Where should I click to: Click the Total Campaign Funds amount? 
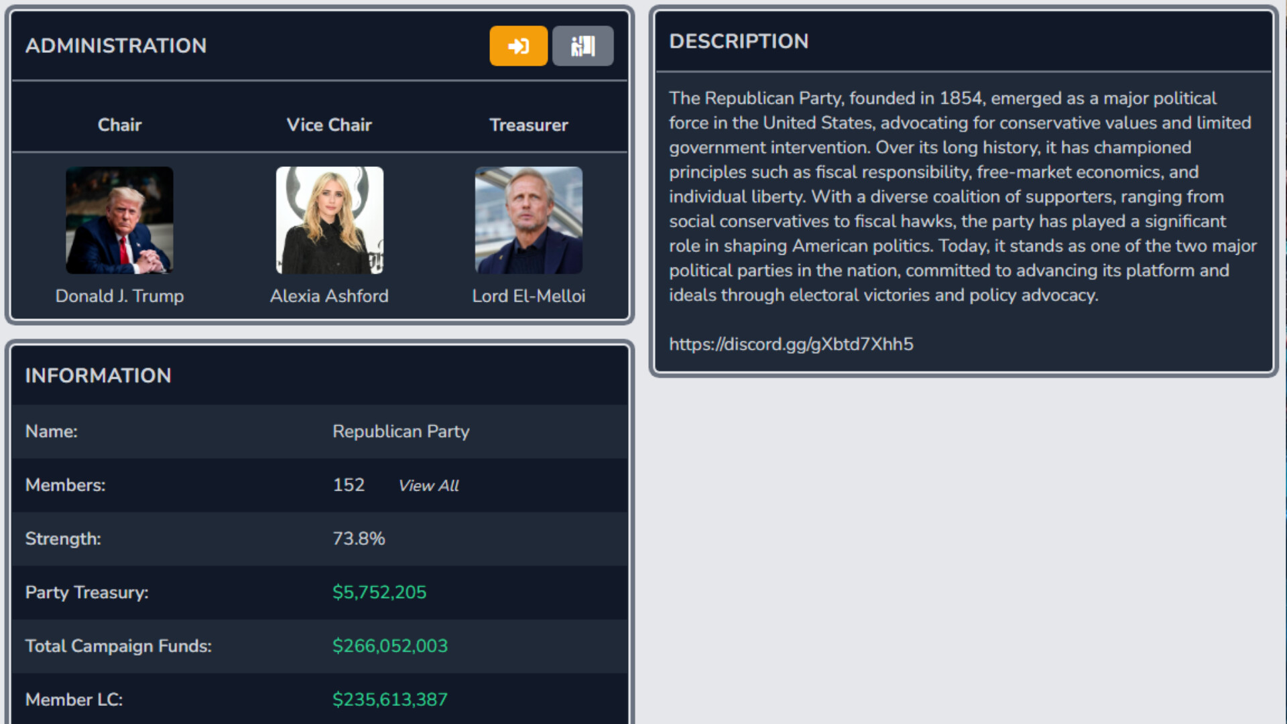390,646
